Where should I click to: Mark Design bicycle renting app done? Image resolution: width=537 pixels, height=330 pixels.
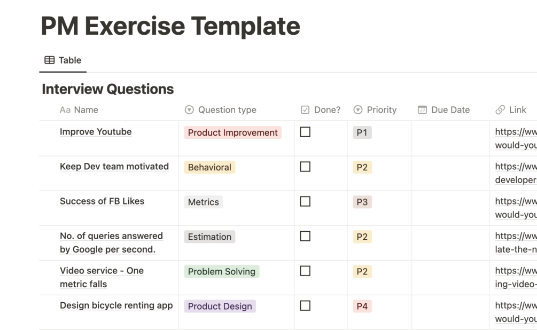click(x=305, y=306)
